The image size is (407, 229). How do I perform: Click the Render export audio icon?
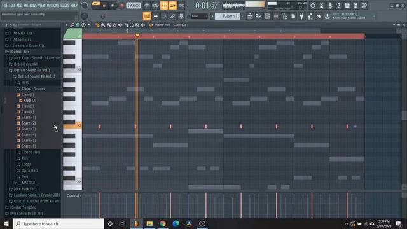(356, 5)
